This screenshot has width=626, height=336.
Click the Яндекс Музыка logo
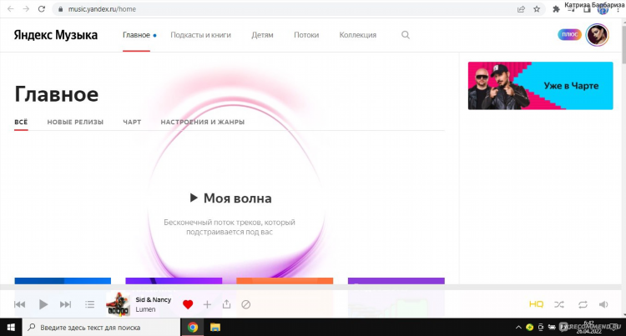55,35
